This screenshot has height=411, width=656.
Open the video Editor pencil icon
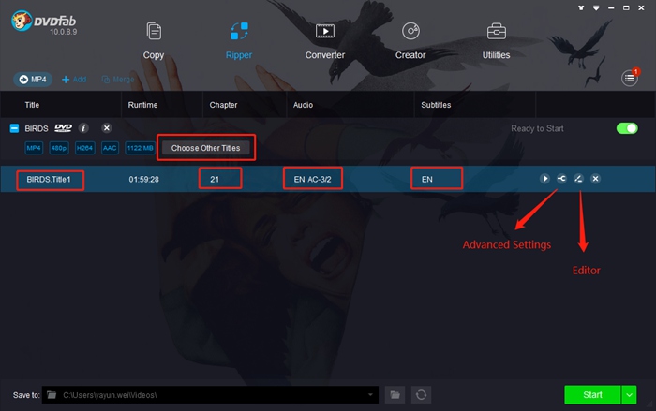pyautogui.click(x=578, y=179)
